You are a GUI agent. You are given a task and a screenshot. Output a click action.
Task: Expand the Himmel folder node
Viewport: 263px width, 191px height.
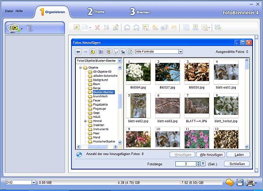(85, 121)
